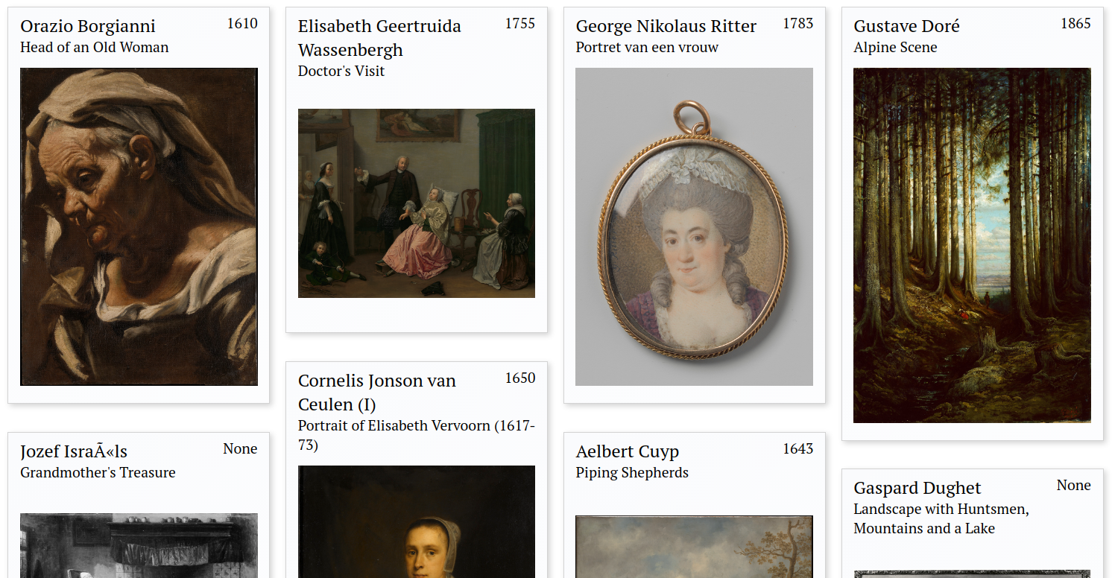Screen dimensions: 1112x578
Task: Click the Piping Shepherds painting thumbnail
Action: click(x=694, y=547)
